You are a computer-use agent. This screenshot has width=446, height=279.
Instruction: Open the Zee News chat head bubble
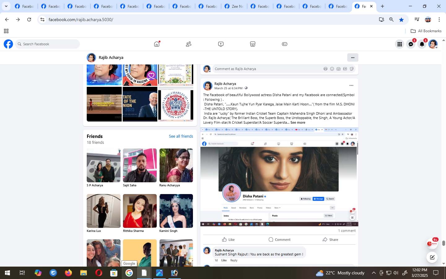point(432,244)
